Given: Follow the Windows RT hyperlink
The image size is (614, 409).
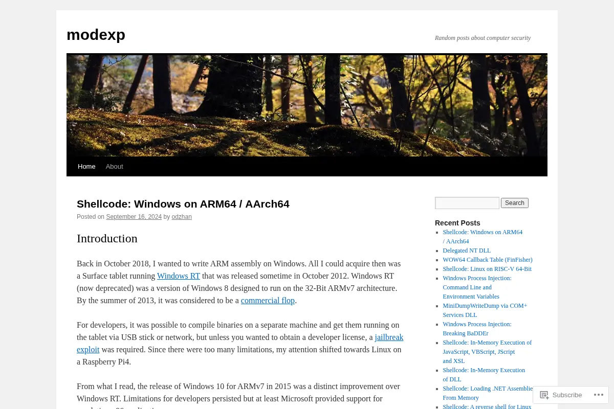Looking at the screenshot, I should click(179, 276).
